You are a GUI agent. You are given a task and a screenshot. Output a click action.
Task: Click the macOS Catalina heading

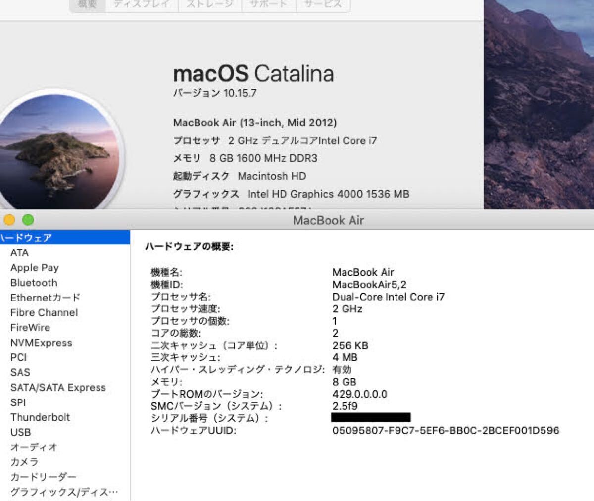click(253, 74)
